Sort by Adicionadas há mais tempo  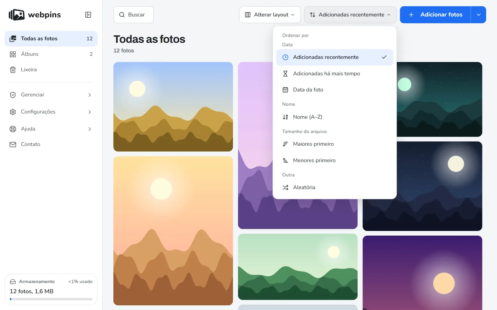tap(335, 74)
